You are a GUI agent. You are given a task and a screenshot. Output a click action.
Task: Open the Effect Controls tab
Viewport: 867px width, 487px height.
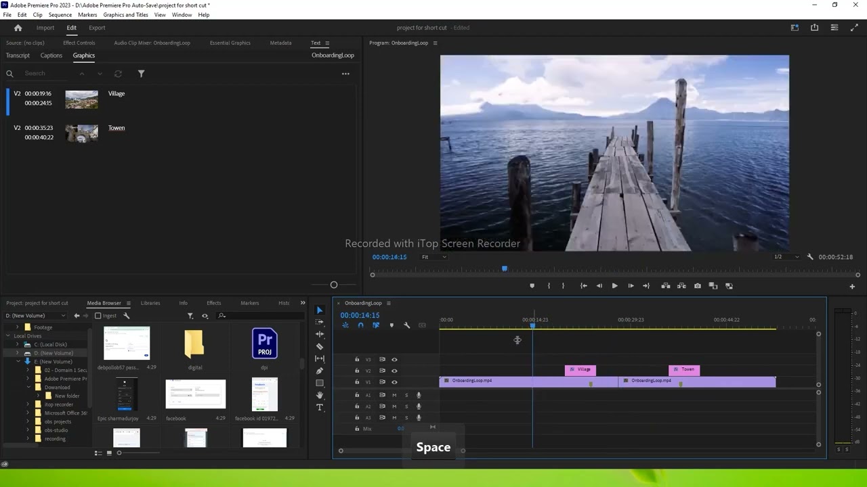tap(79, 43)
